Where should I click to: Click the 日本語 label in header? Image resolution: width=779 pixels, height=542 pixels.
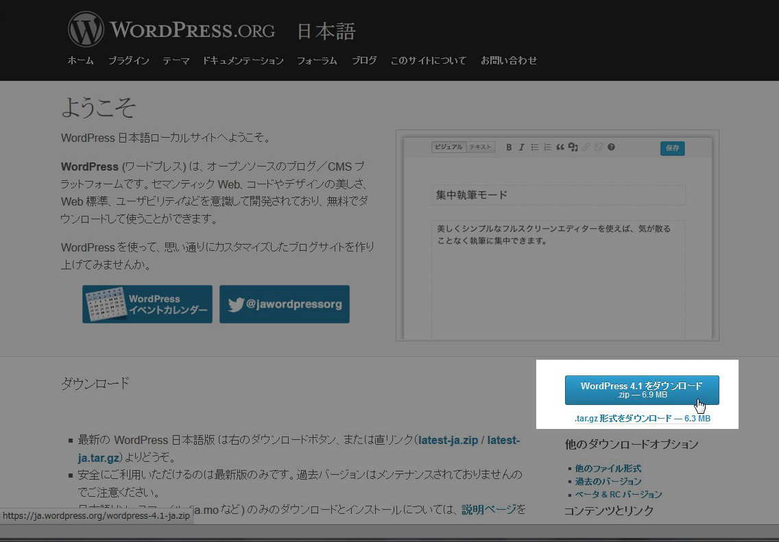[326, 31]
